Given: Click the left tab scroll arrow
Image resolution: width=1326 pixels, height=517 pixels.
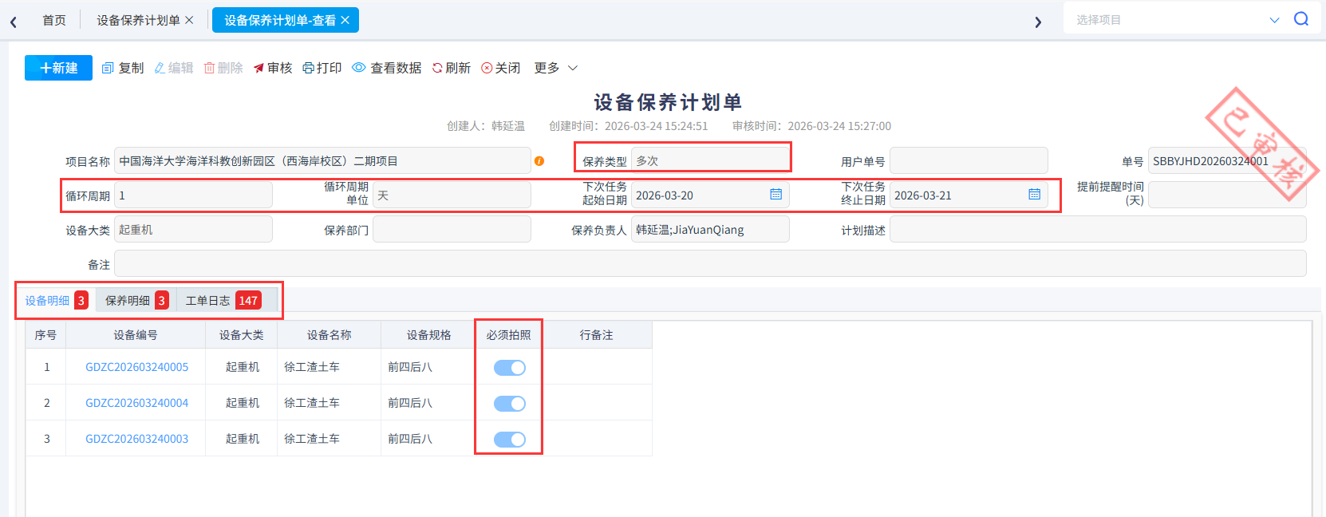Looking at the screenshot, I should click(14, 22).
